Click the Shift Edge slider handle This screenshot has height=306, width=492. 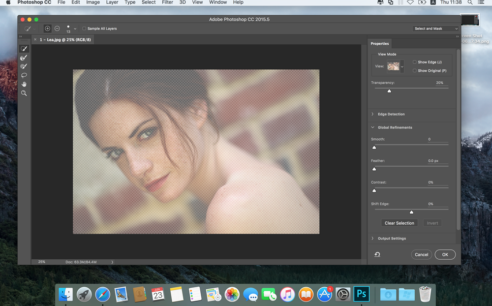click(x=411, y=212)
